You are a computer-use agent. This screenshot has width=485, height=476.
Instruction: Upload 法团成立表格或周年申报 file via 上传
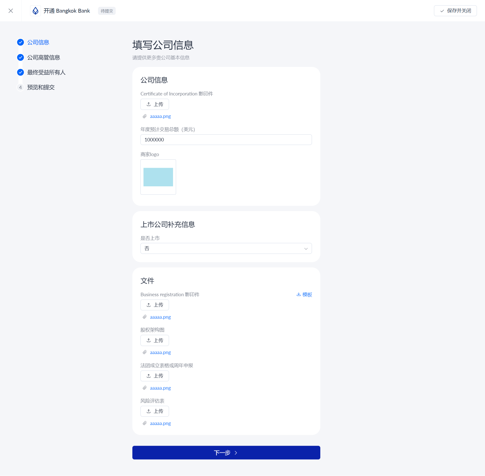[155, 376]
